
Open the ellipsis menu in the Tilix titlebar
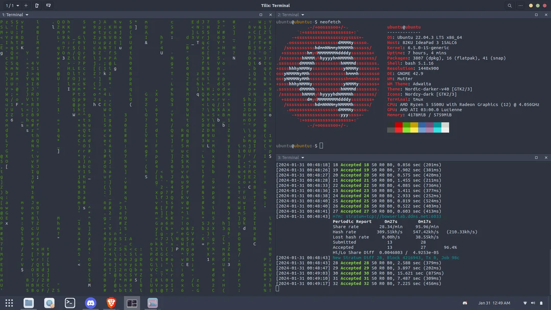[x=520, y=6]
